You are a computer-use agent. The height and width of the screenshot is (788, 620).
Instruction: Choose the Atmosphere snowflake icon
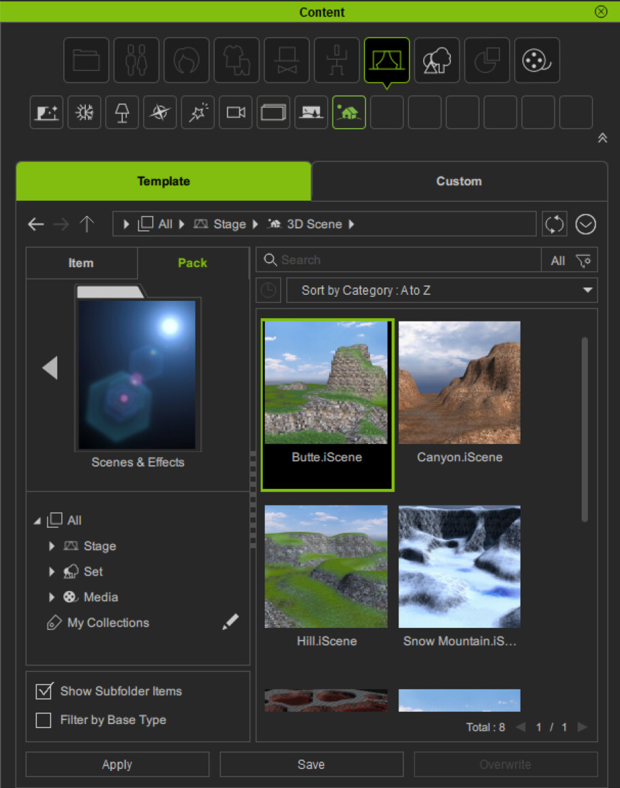pyautogui.click(x=84, y=112)
